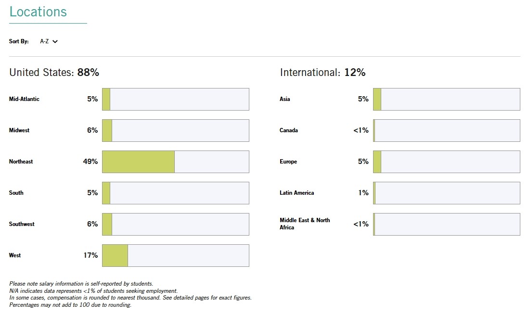Select the Canada bar
Screen dimensions: 529x314
point(446,130)
